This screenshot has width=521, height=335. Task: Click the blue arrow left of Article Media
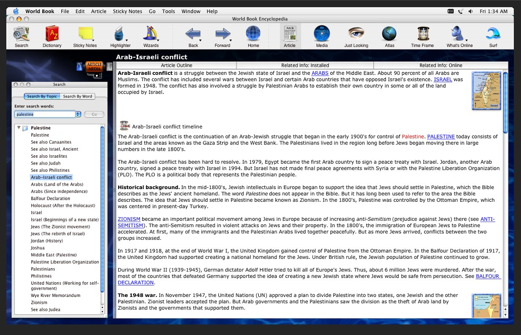click(x=80, y=66)
